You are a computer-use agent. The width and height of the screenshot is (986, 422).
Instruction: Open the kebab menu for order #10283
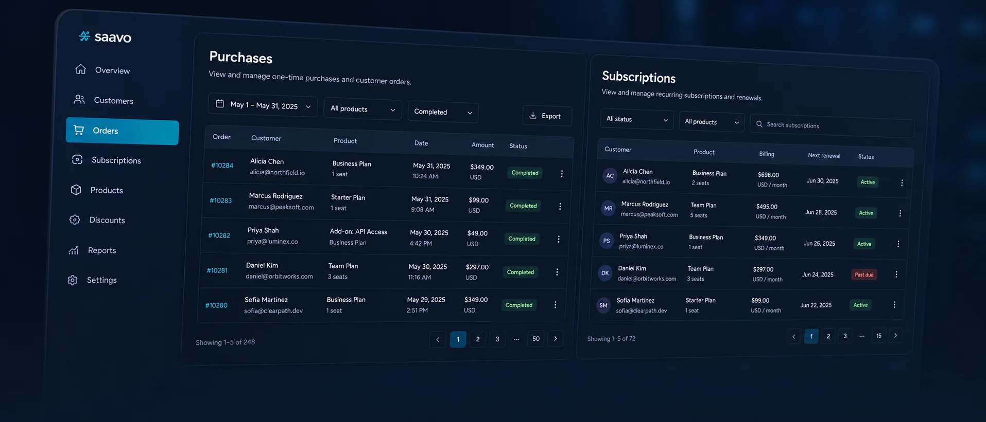[560, 206]
